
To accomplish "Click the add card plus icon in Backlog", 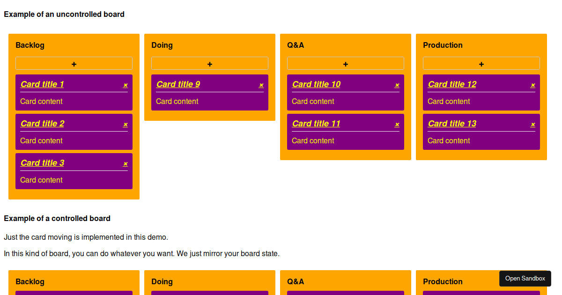I will coord(74,63).
